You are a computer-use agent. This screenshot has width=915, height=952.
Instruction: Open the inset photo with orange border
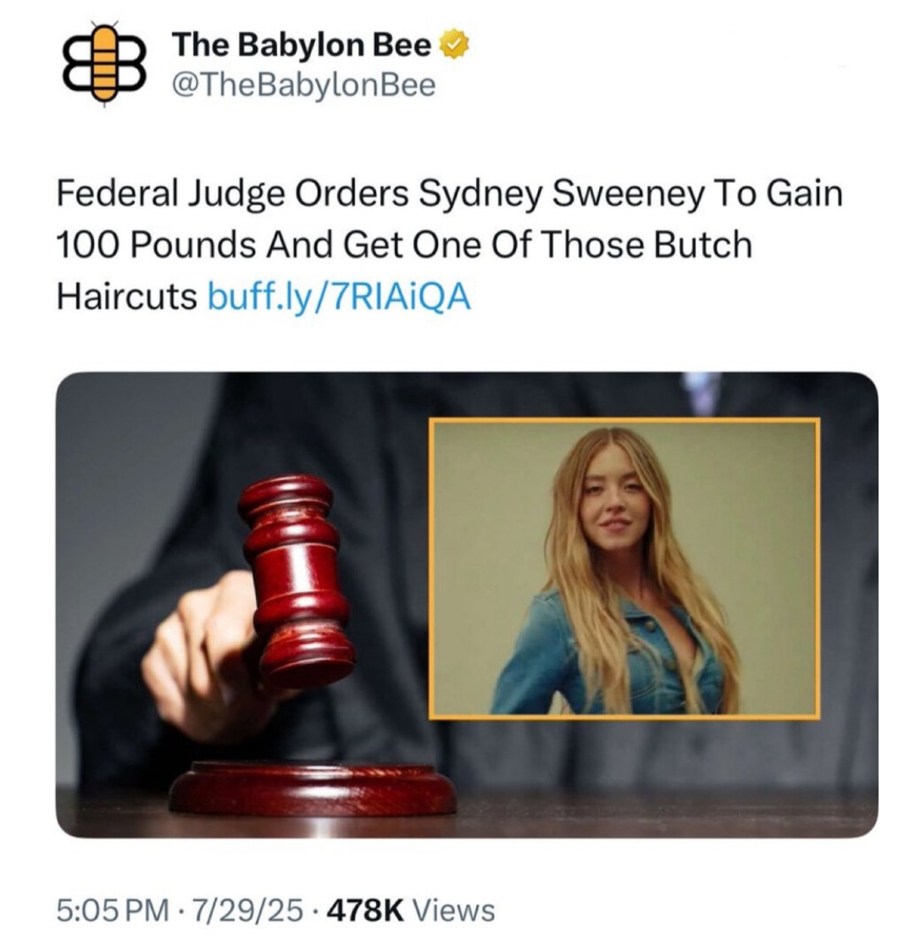tap(624, 568)
